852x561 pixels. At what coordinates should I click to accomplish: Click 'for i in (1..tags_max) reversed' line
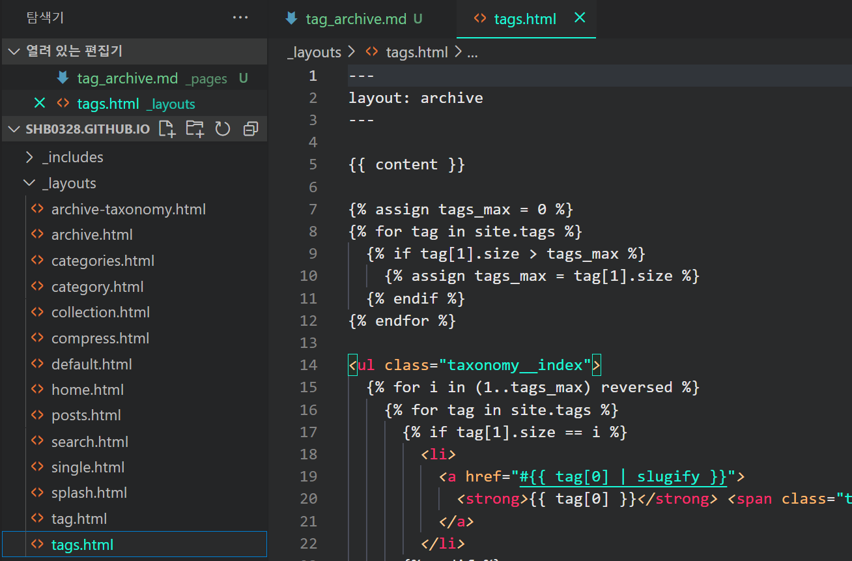tap(533, 387)
